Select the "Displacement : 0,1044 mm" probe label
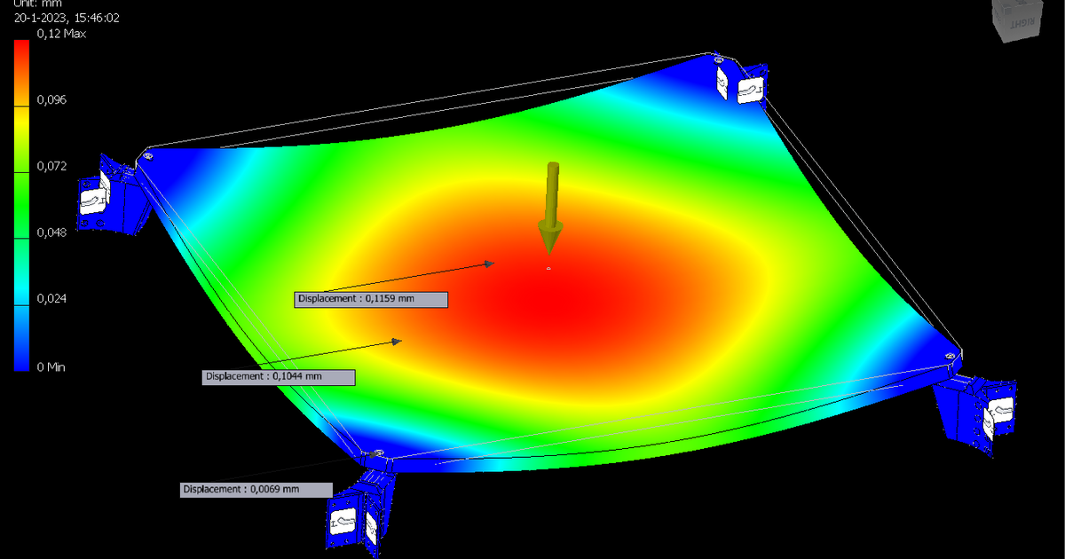1065x559 pixels. pos(279,377)
